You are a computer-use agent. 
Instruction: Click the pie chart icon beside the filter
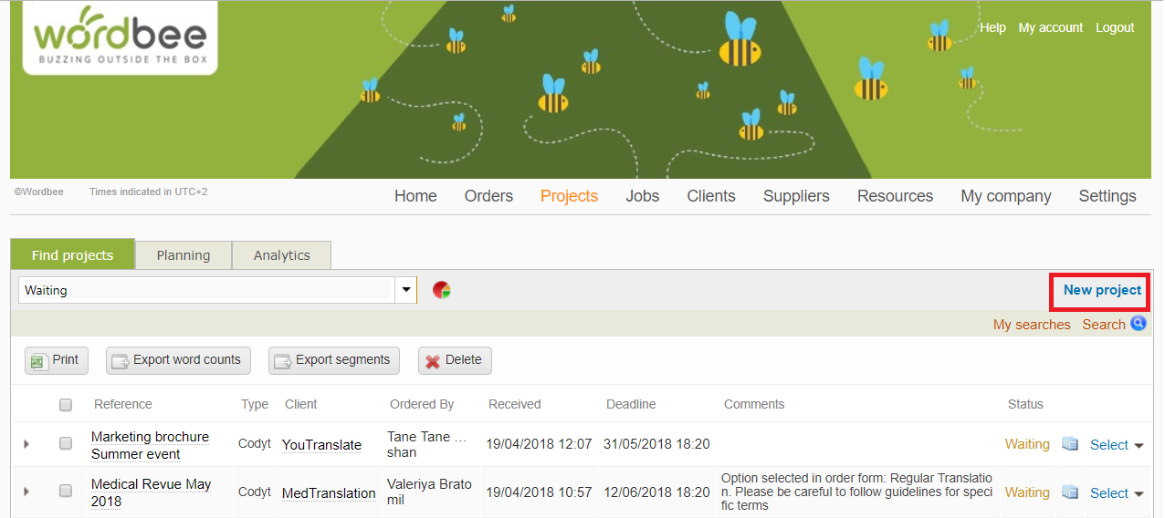[442, 290]
